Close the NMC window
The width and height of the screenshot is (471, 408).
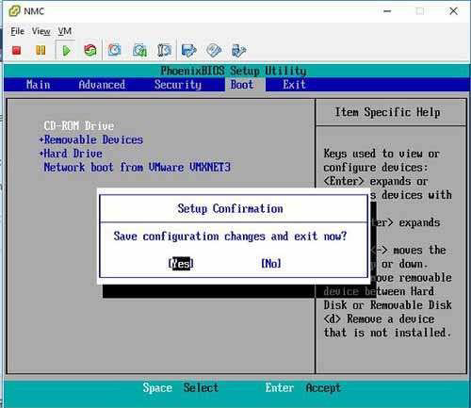[453, 11]
